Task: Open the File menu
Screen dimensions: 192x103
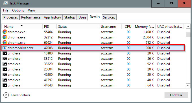Action: pos(6,10)
